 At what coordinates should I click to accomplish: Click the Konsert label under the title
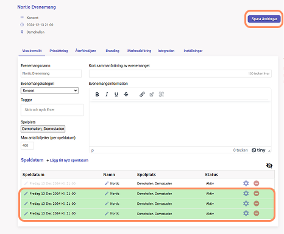[32, 18]
